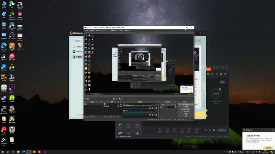The height and width of the screenshot is (154, 275).
Task: Click the Studio Mode (工作室模式) button
Action: [x=186, y=112]
